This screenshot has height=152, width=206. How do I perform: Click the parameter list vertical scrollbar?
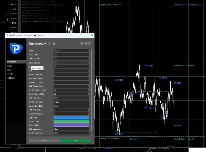pos(92,91)
